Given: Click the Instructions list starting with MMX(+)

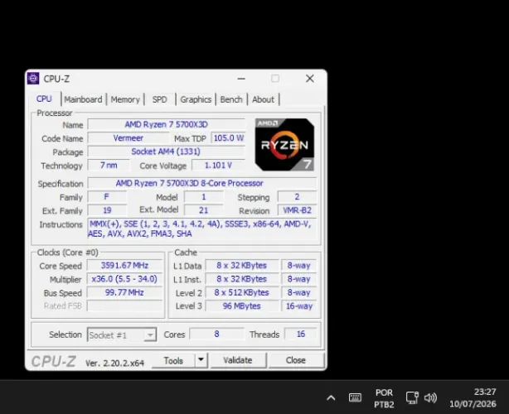Looking at the screenshot, I should [x=202, y=229].
